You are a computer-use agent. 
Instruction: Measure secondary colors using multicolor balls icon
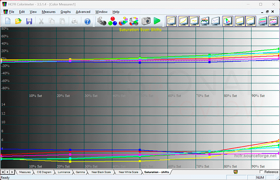[x=123, y=21]
